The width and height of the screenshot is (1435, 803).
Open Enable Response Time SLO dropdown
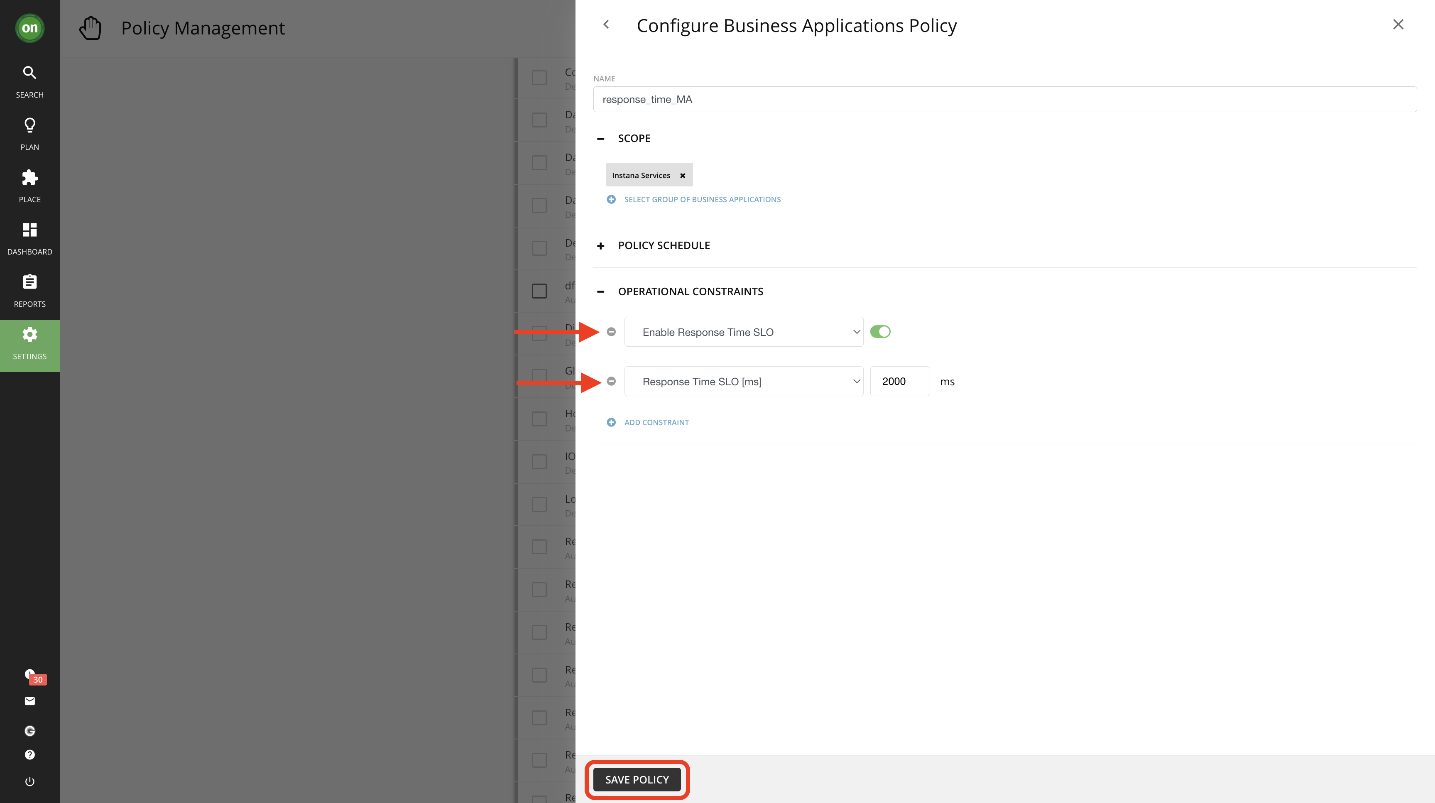[x=743, y=332]
